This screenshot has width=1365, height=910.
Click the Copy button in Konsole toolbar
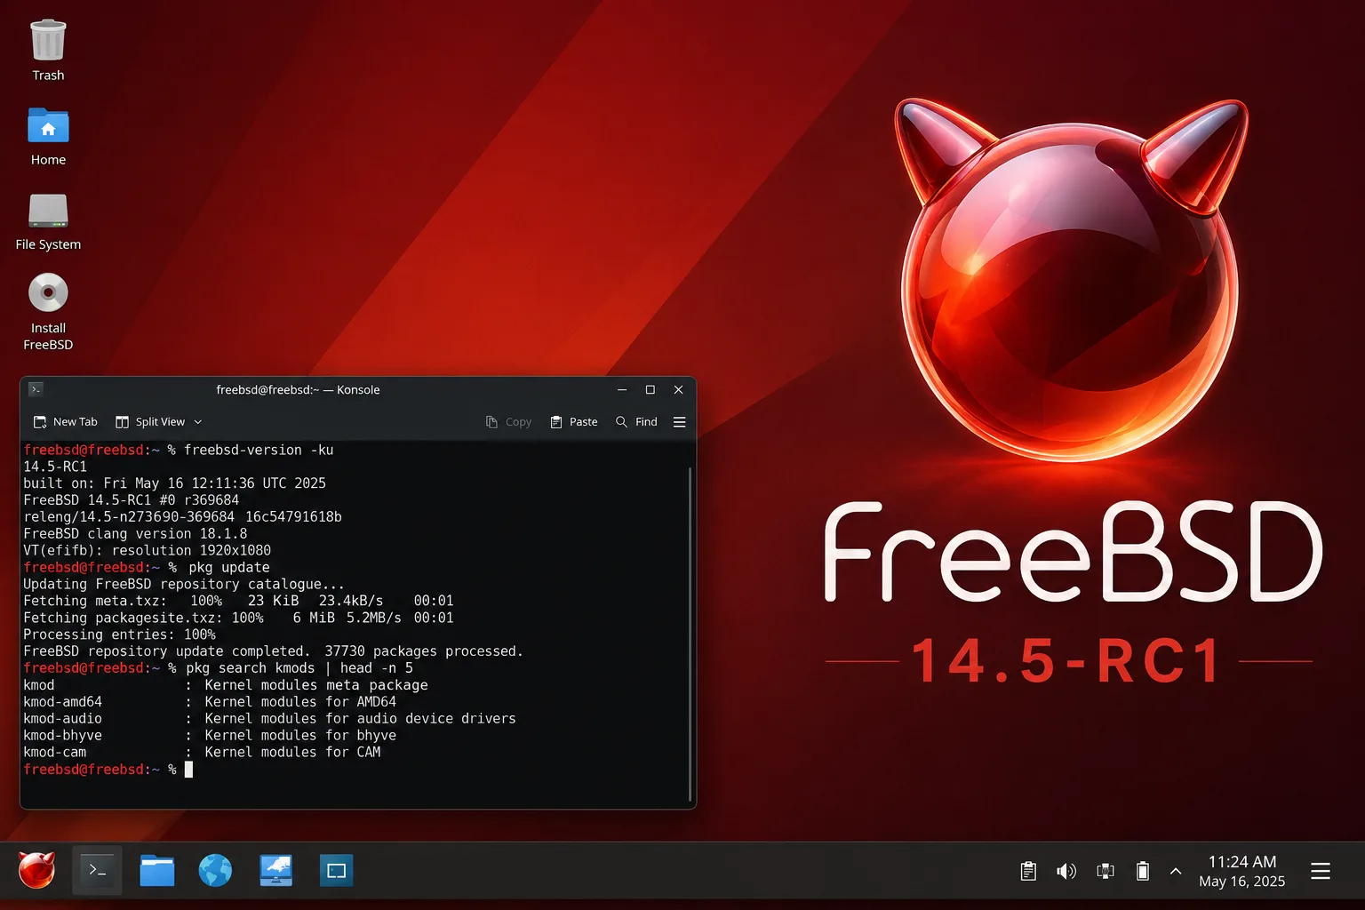[x=508, y=422]
